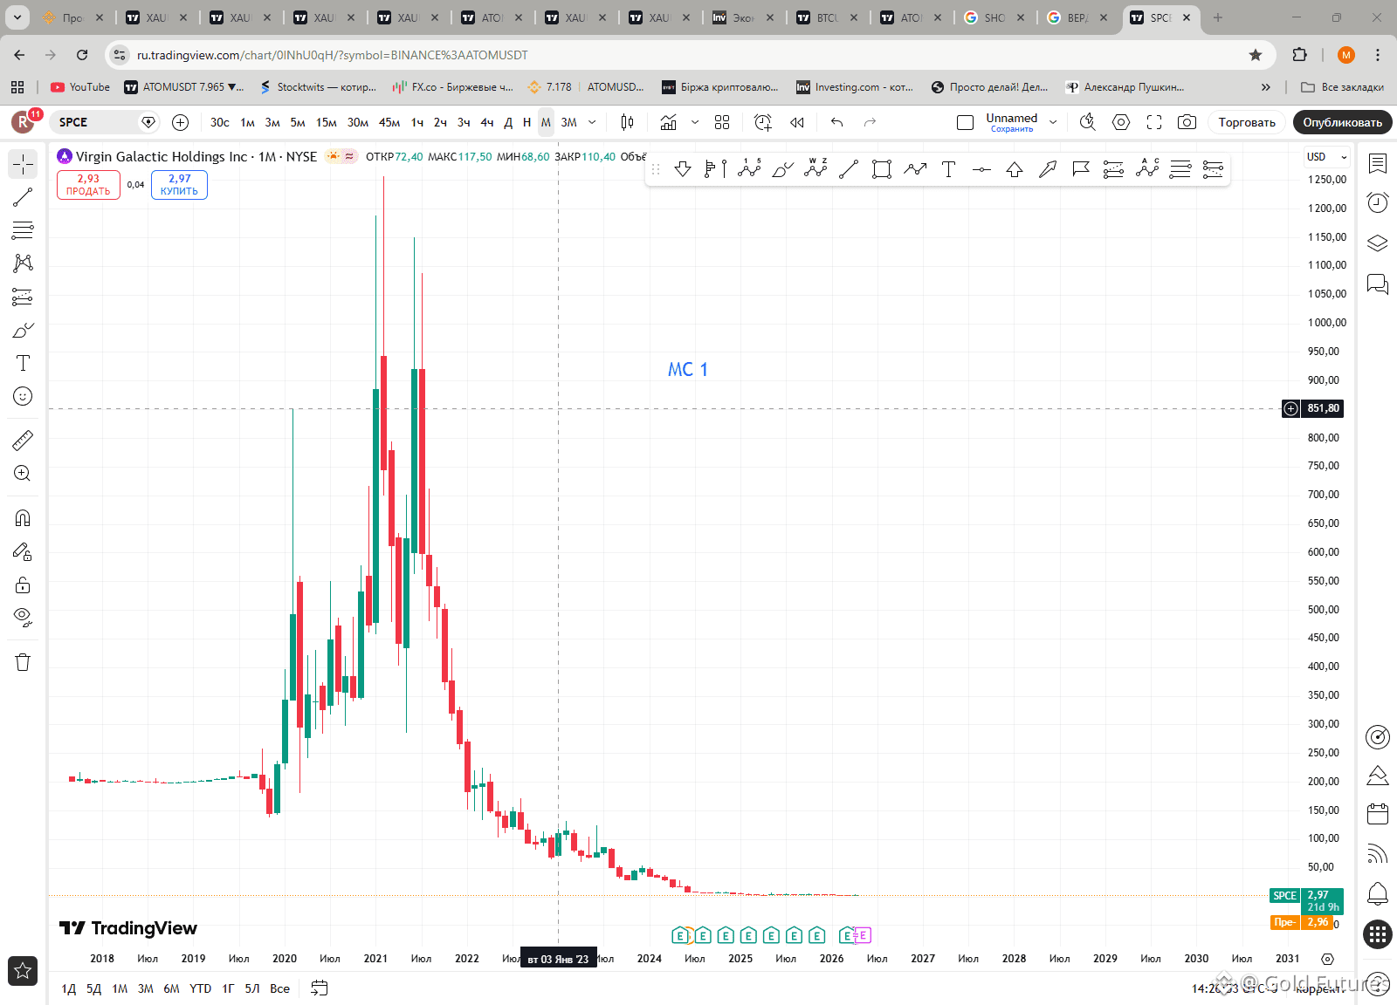Viewport: 1397px width, 1005px height.
Task: Pick the Elliott W-Z combo wave tool
Action: tap(815, 169)
